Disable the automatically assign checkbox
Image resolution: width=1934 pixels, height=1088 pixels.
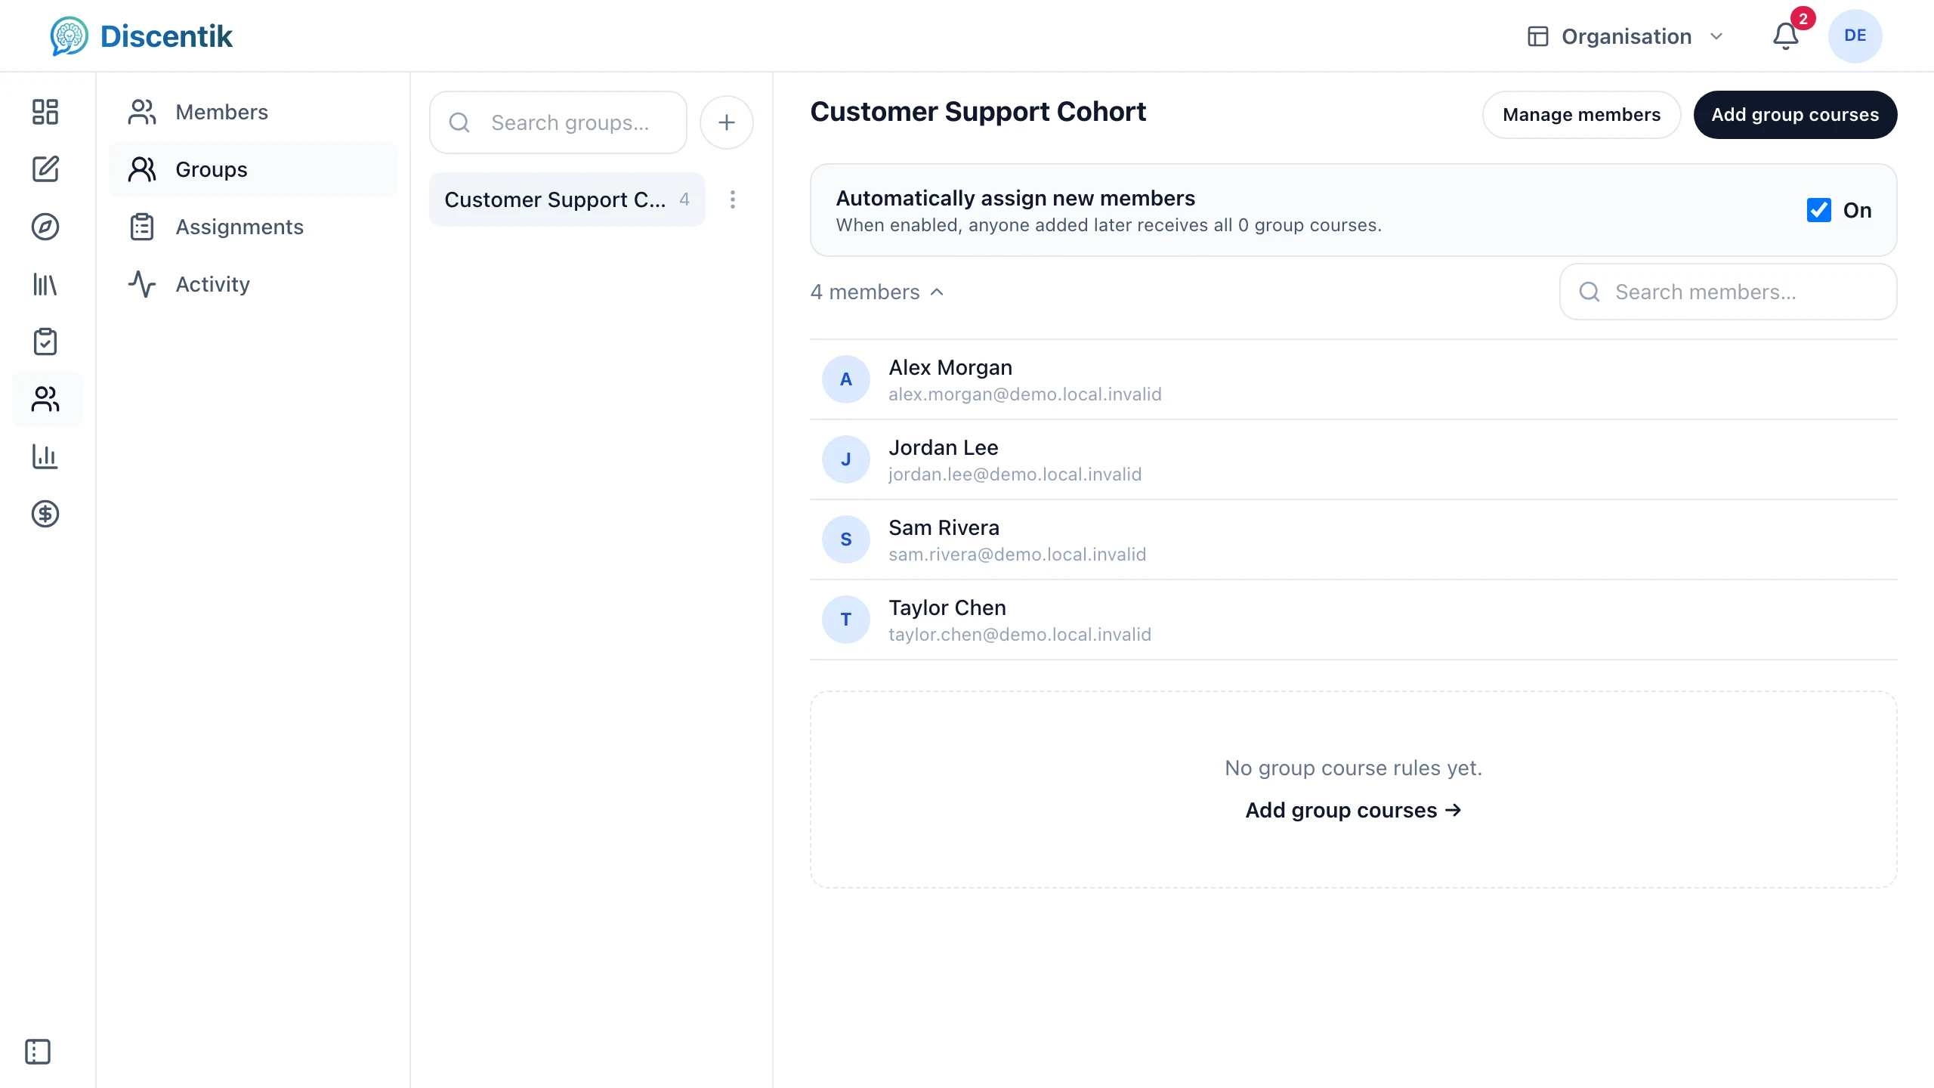pos(1819,210)
